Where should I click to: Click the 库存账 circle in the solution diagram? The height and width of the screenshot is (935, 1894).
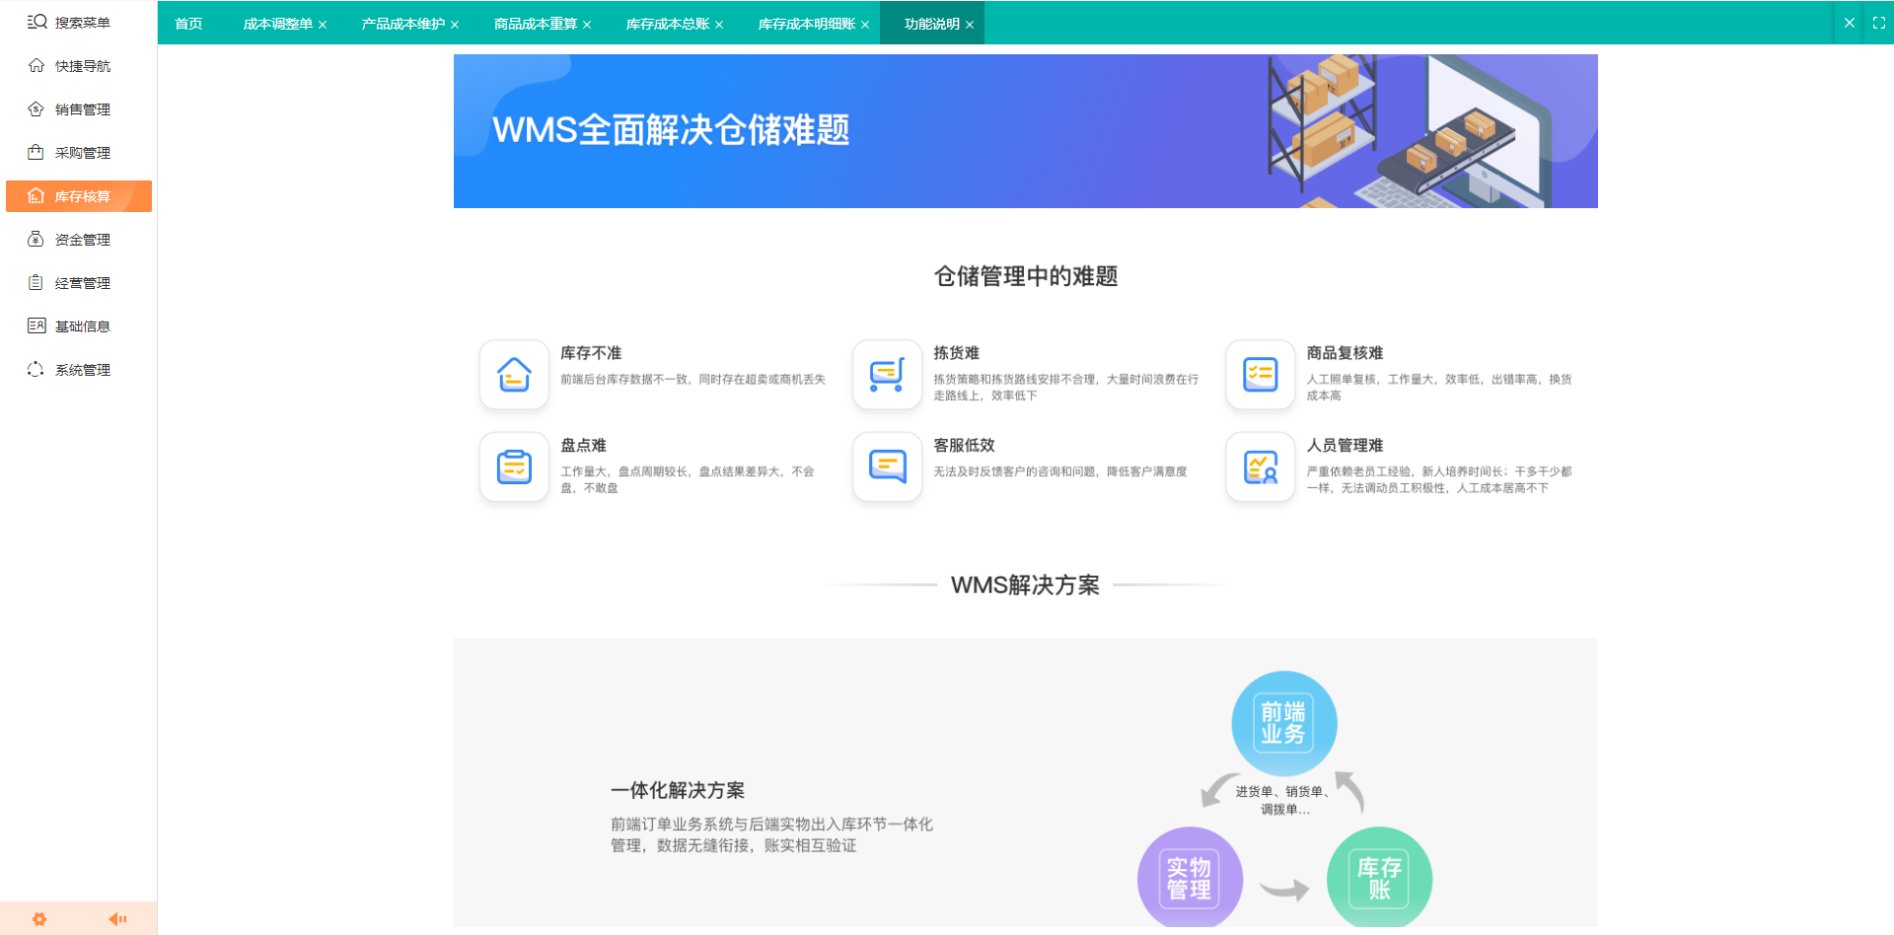(x=1379, y=878)
